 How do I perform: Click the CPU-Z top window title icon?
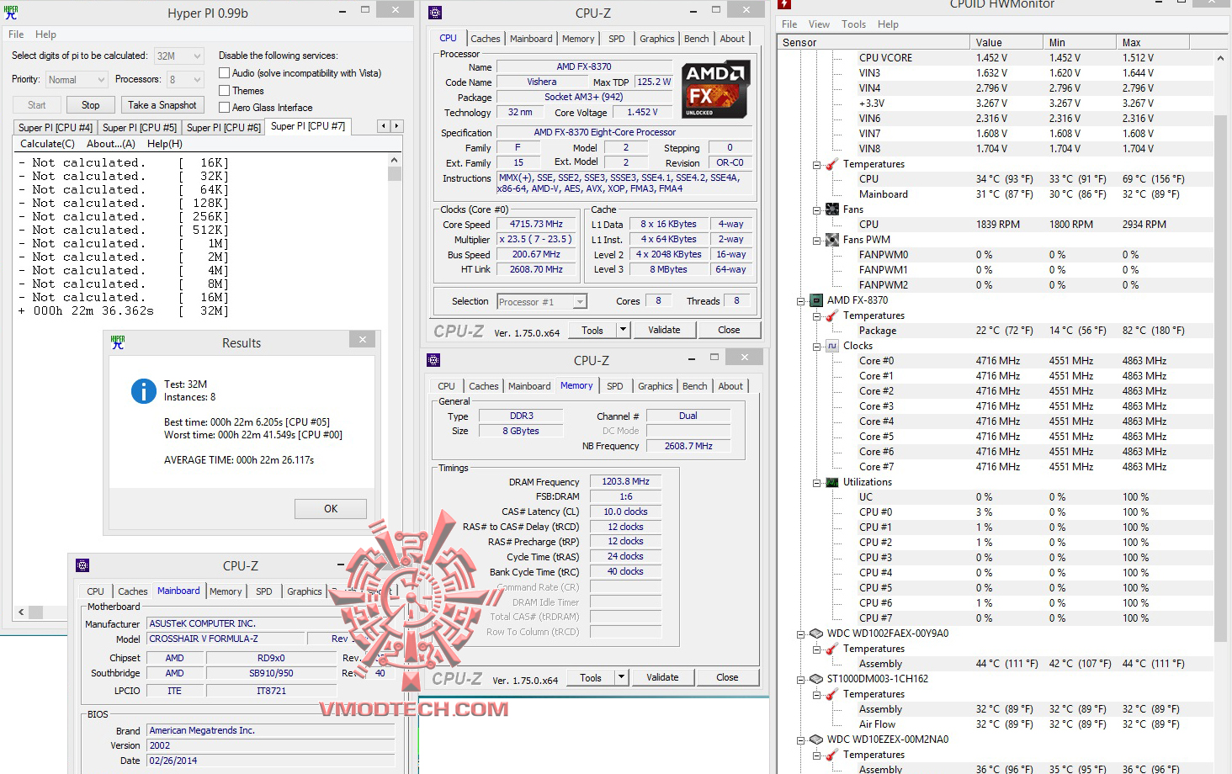[434, 13]
